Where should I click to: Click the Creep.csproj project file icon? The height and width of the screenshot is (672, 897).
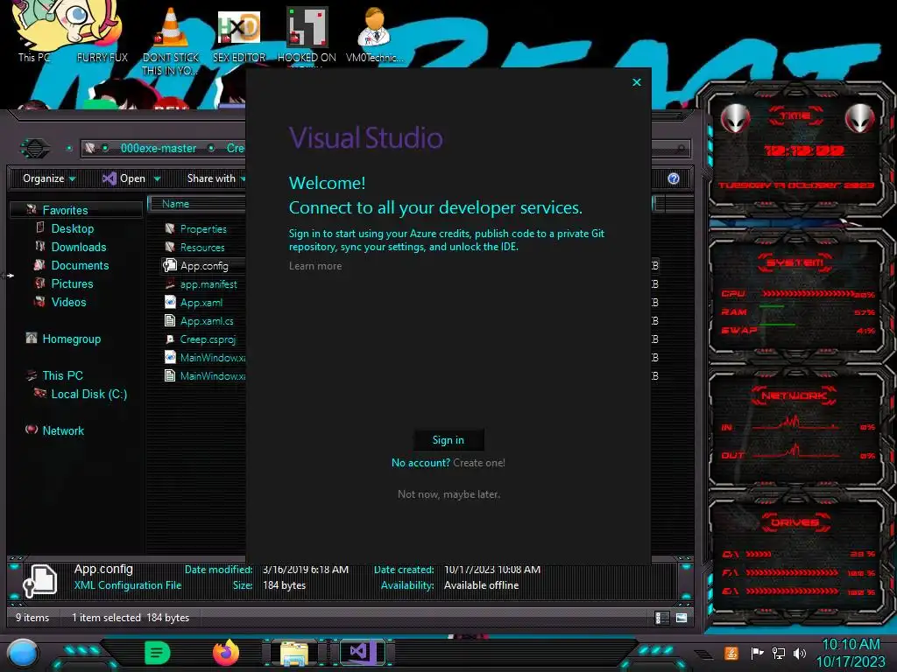[170, 339]
